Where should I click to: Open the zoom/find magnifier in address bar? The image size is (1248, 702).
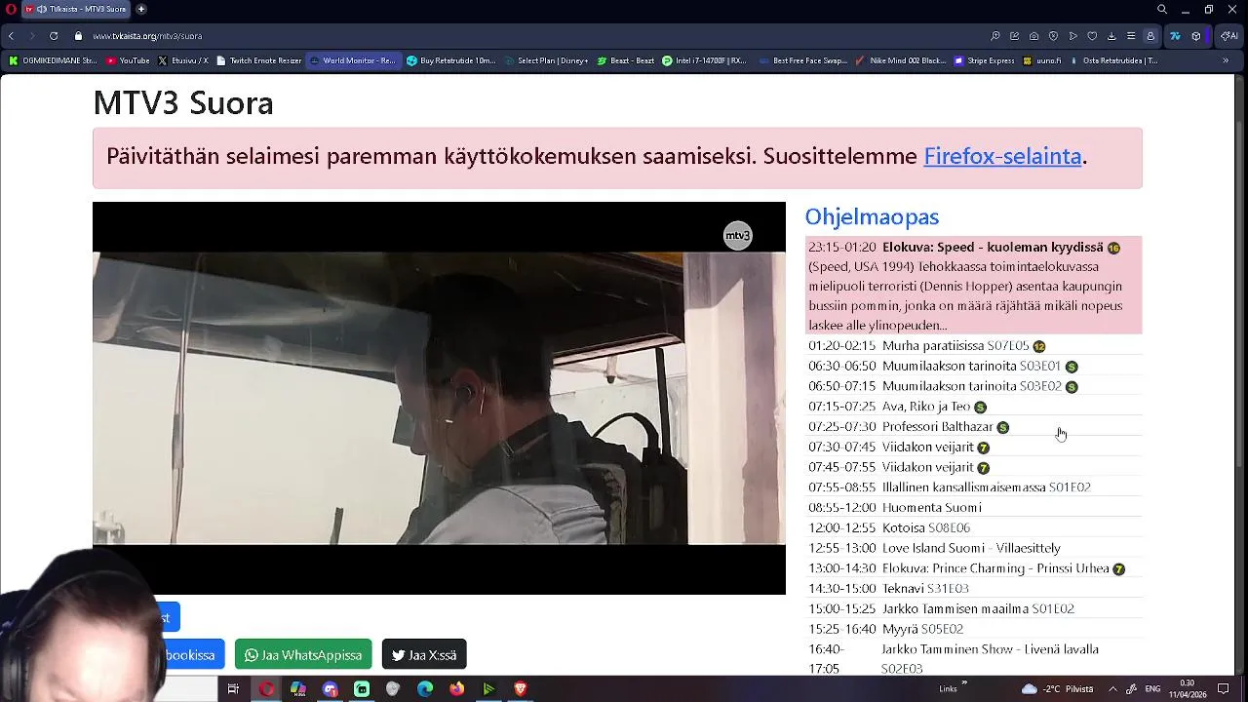[x=994, y=36]
